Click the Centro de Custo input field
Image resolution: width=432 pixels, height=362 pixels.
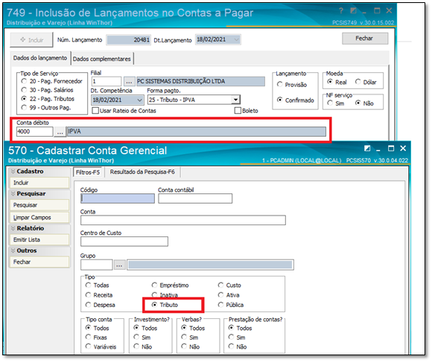point(124,242)
